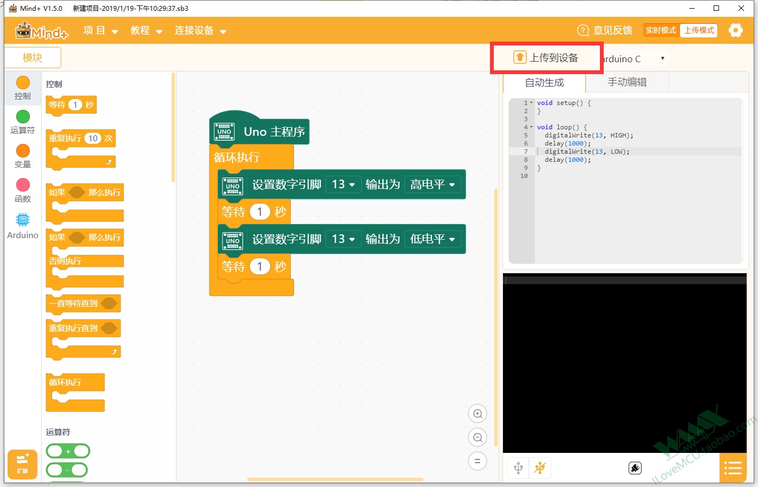Select the orange 变量 category circle
This screenshot has height=487, width=758.
(23, 151)
